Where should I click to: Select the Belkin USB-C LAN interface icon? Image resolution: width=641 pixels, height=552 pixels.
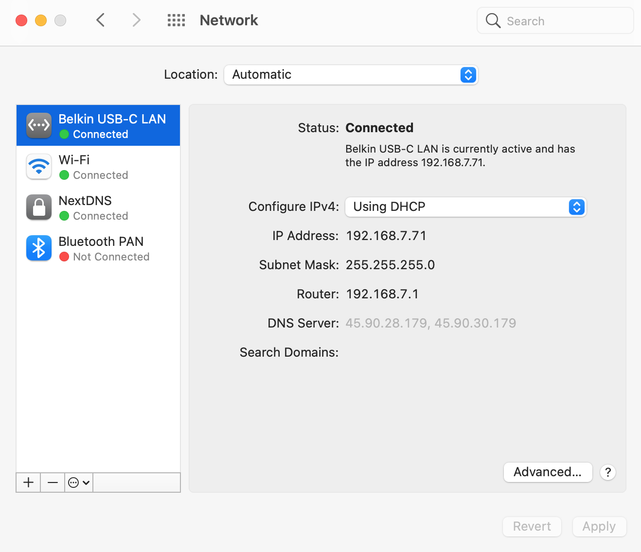(39, 125)
